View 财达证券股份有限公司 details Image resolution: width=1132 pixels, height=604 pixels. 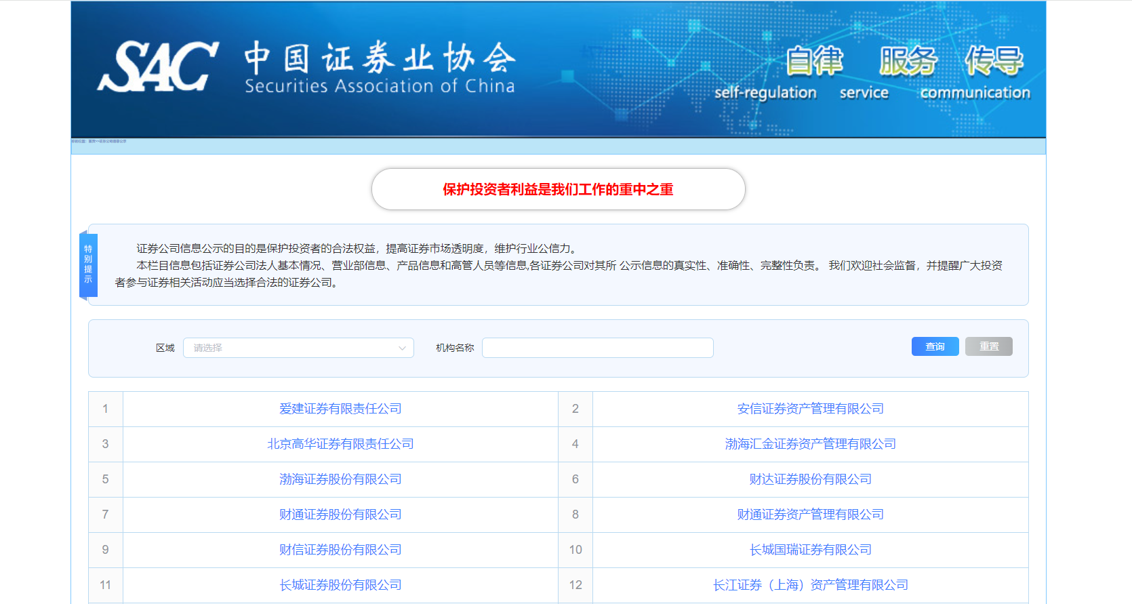[810, 479]
